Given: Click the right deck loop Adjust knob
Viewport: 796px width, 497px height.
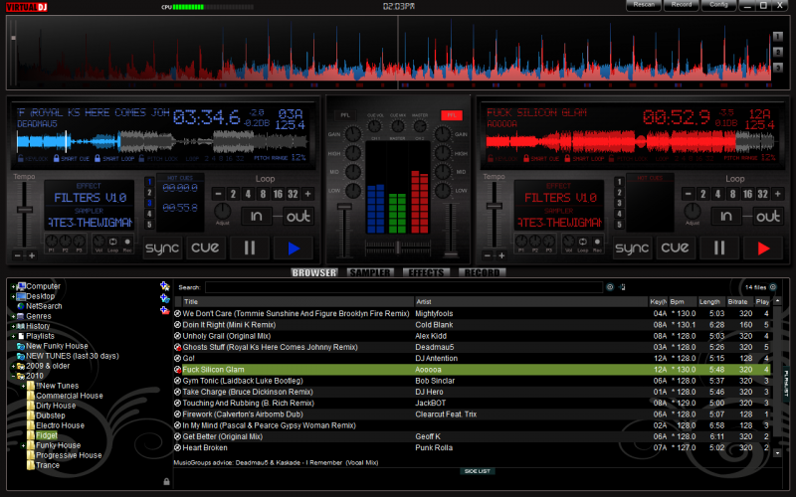Looking at the screenshot, I should pyautogui.click(x=693, y=212).
